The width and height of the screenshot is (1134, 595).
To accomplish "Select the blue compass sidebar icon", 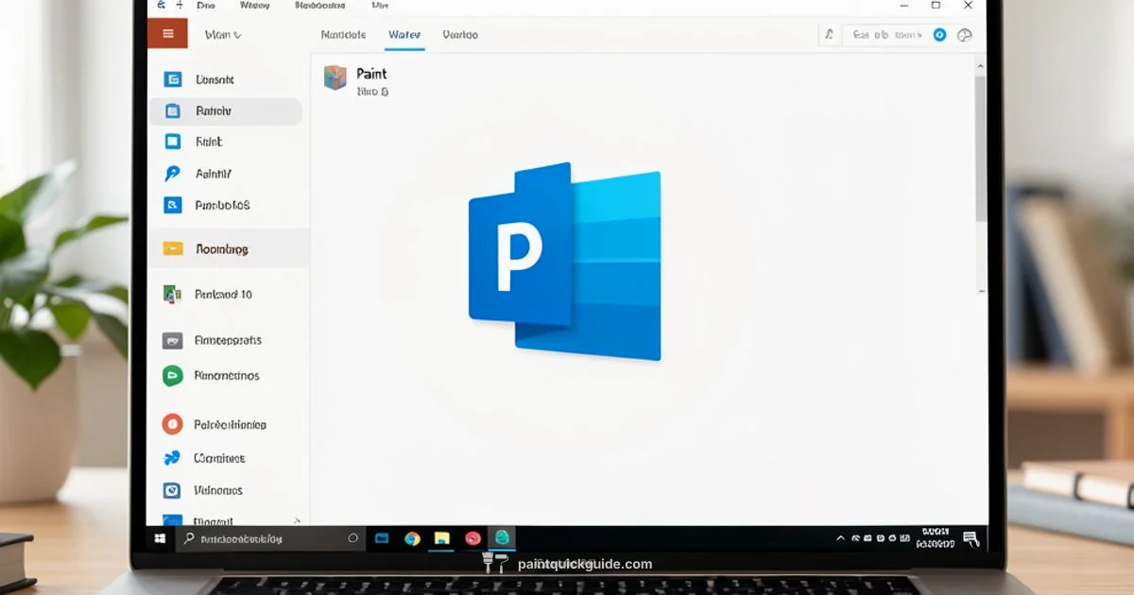I will pyautogui.click(x=172, y=457).
